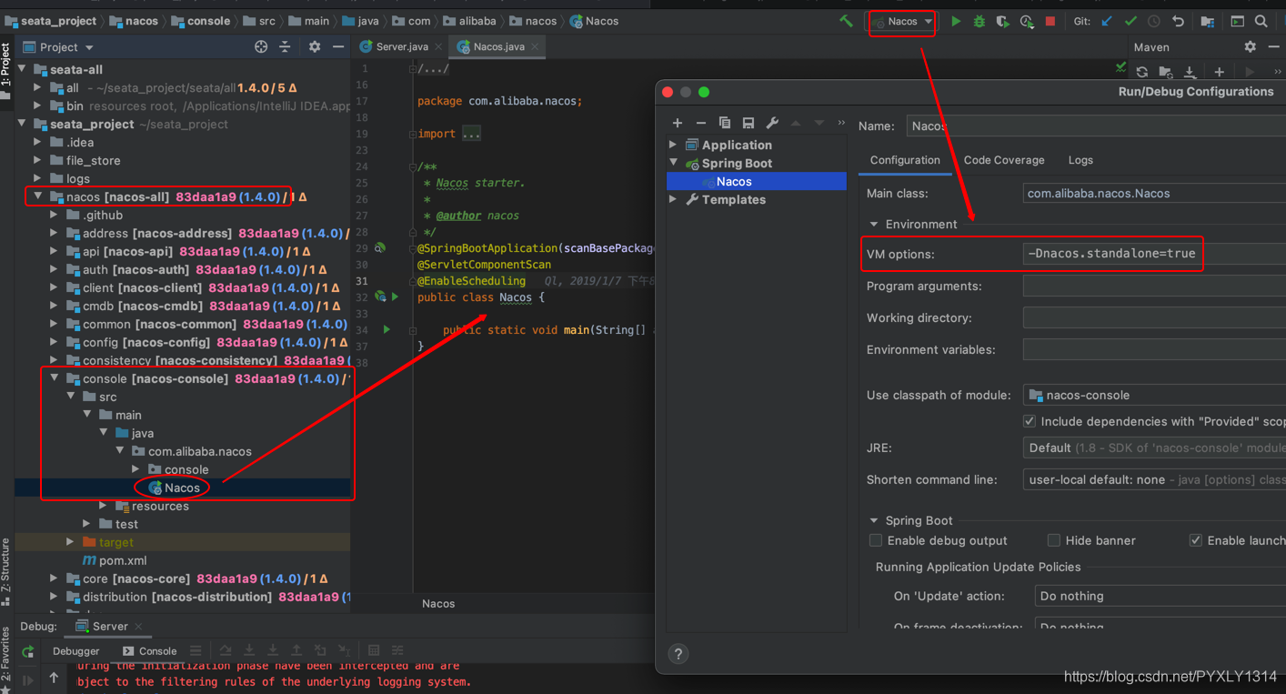The height and width of the screenshot is (694, 1286).
Task: Open Project panel gear settings
Action: click(315, 46)
